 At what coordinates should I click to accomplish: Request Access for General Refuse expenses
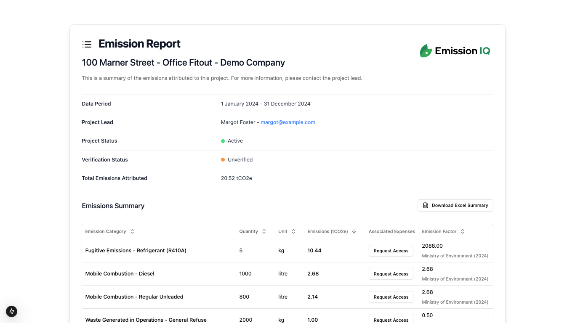[x=391, y=319]
